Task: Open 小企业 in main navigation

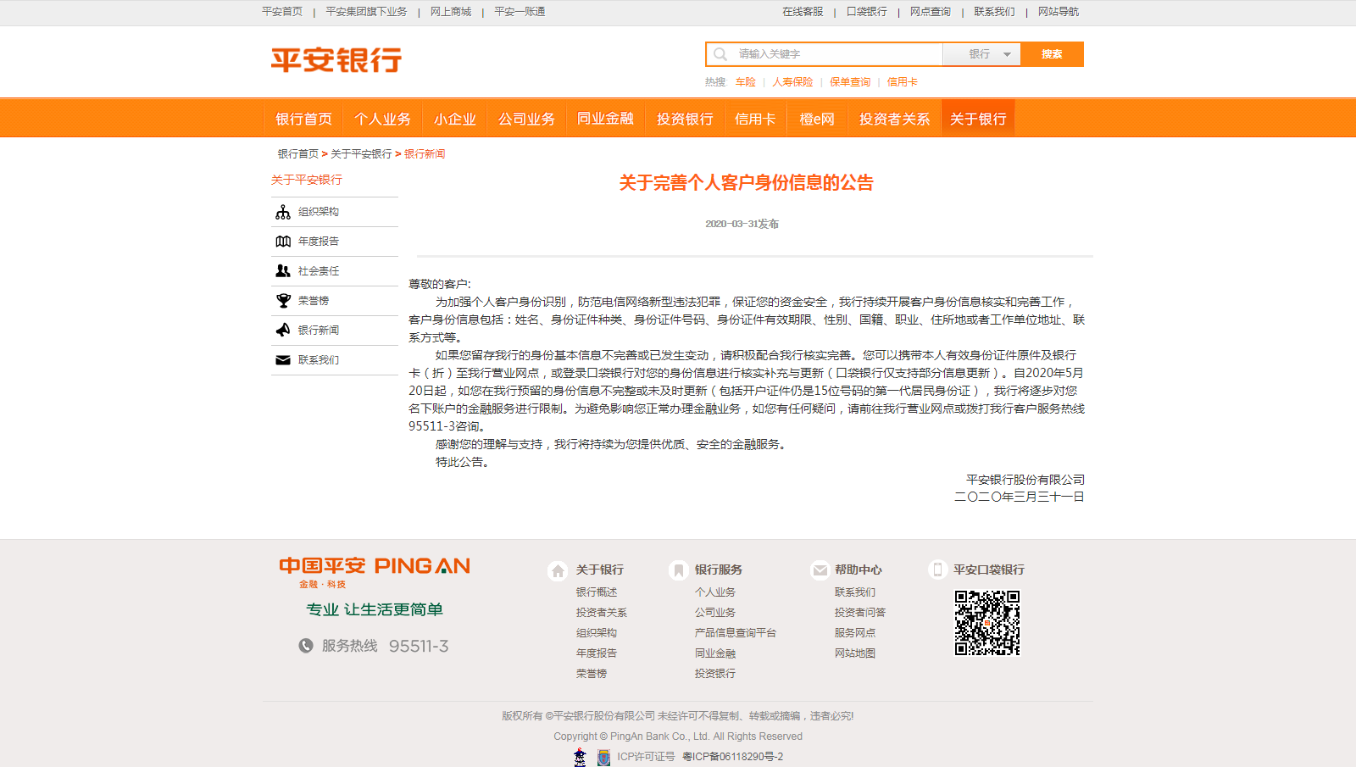Action: (455, 119)
